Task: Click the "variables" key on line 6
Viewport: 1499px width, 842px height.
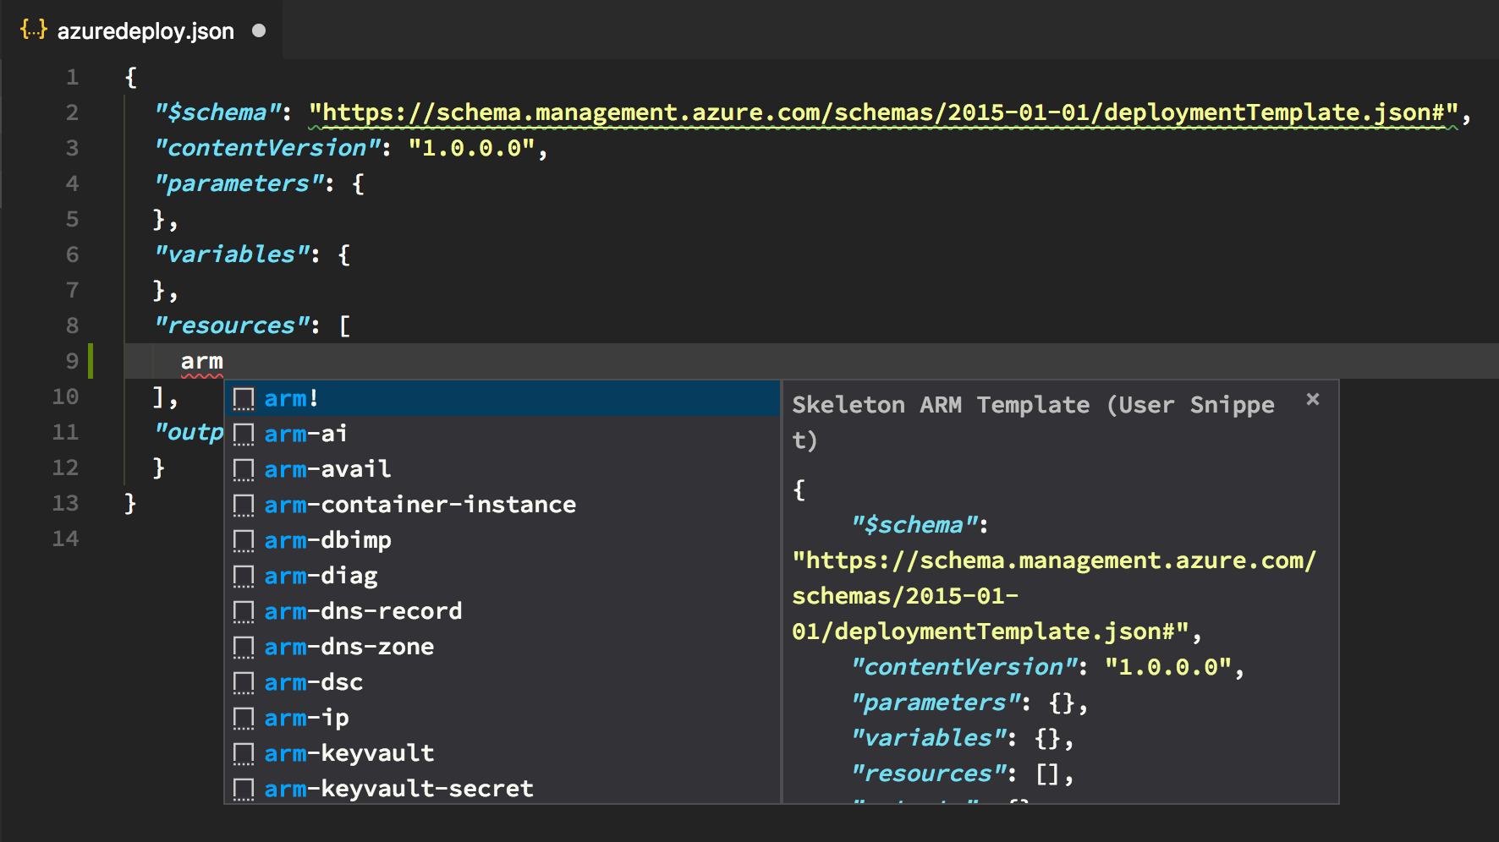Action: point(232,254)
